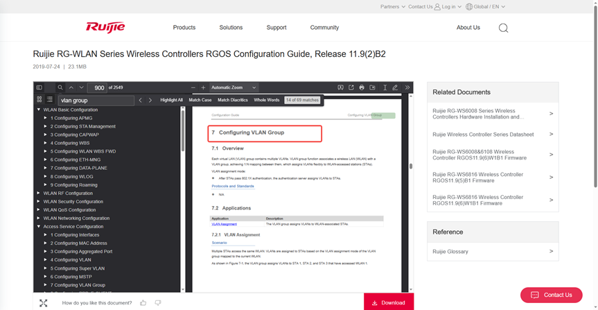Give the document a thumbs down

coord(158,303)
